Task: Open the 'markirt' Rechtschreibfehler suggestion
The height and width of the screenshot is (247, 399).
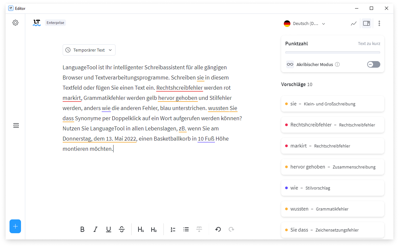Action: click(x=333, y=146)
